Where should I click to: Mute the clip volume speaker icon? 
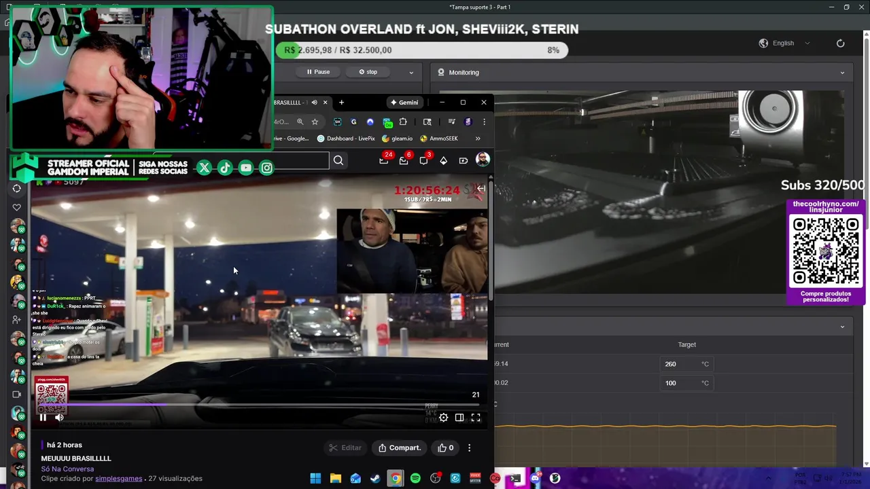click(x=59, y=418)
